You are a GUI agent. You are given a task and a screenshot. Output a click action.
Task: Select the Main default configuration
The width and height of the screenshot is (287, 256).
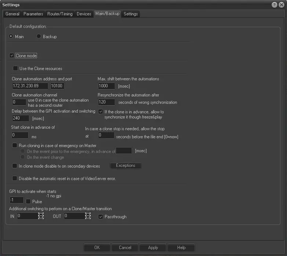(x=11, y=37)
